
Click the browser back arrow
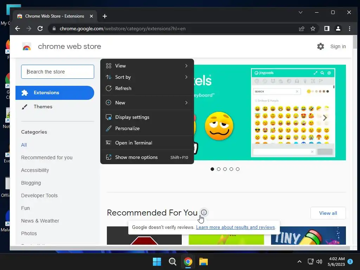point(18,28)
